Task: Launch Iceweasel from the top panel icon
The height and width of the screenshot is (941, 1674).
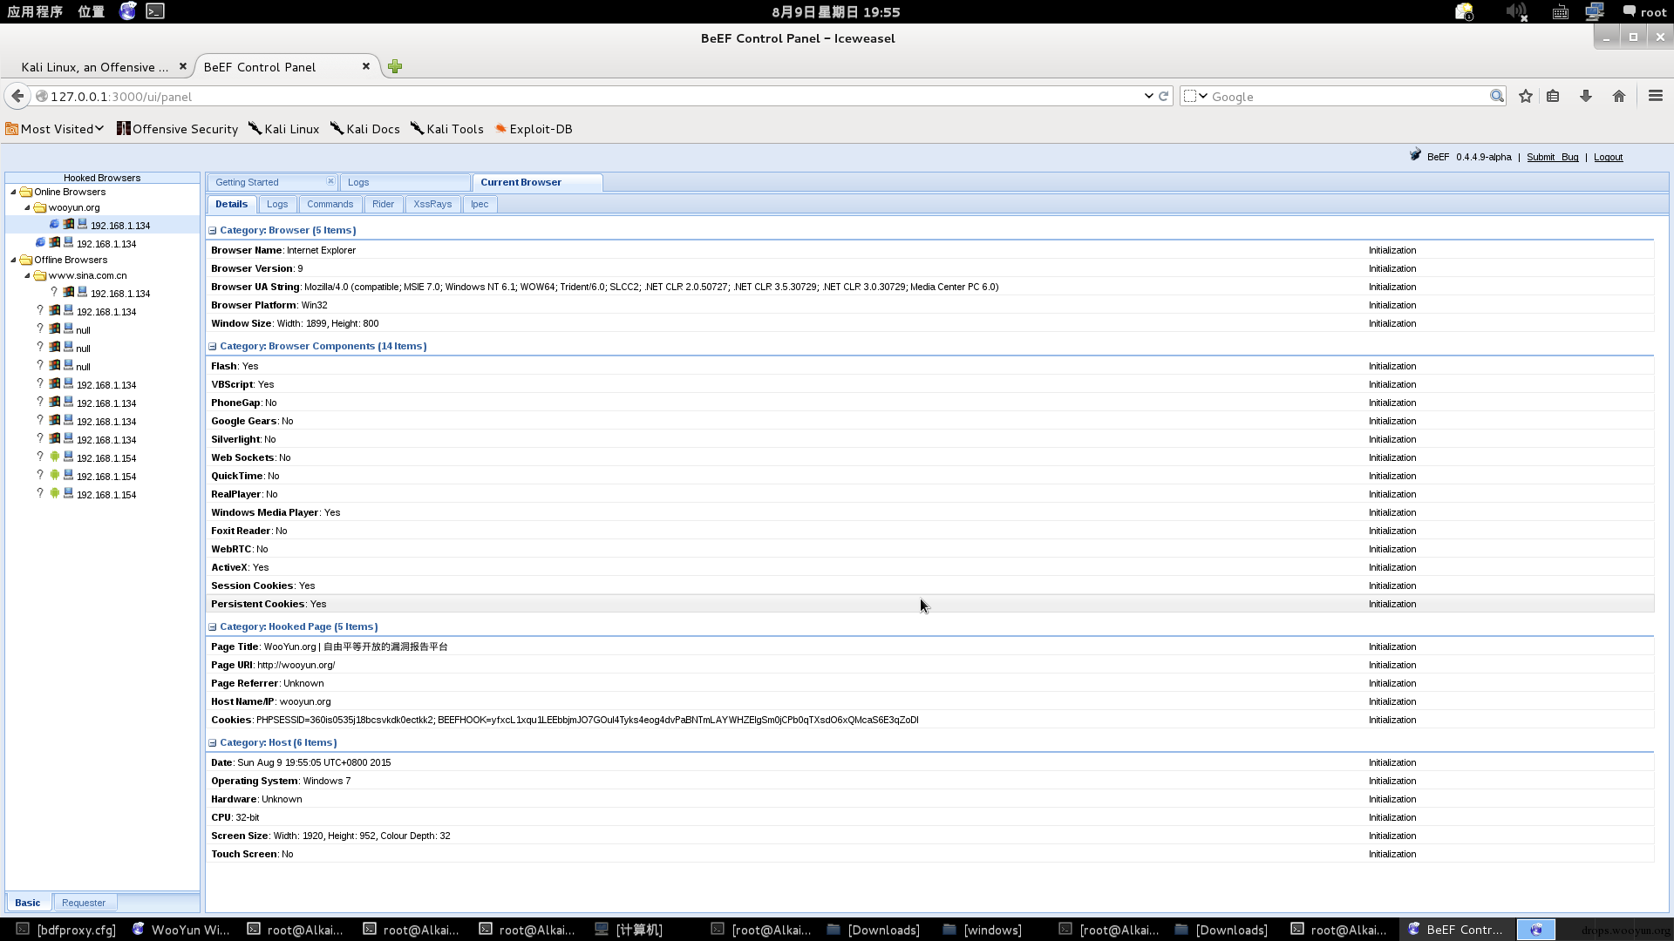Action: click(127, 11)
